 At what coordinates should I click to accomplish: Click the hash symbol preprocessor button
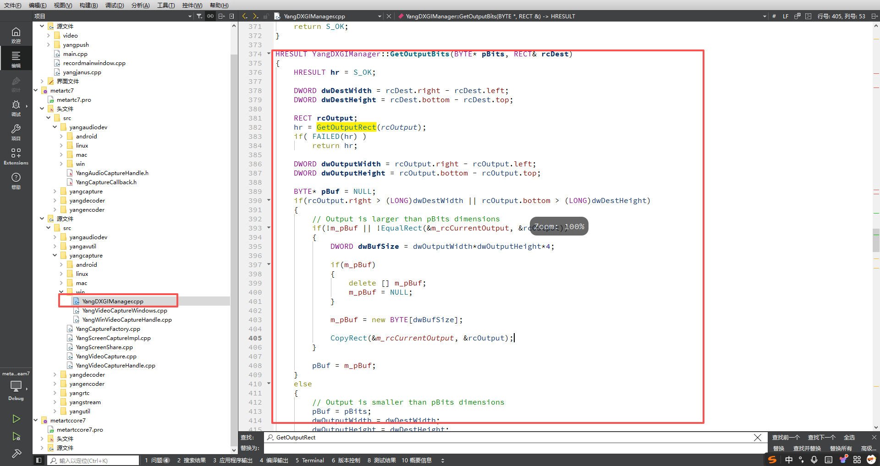tap(774, 16)
